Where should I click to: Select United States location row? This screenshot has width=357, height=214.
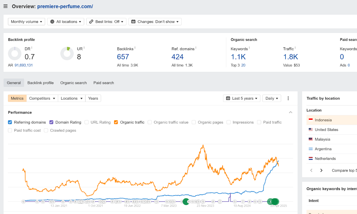(331, 130)
